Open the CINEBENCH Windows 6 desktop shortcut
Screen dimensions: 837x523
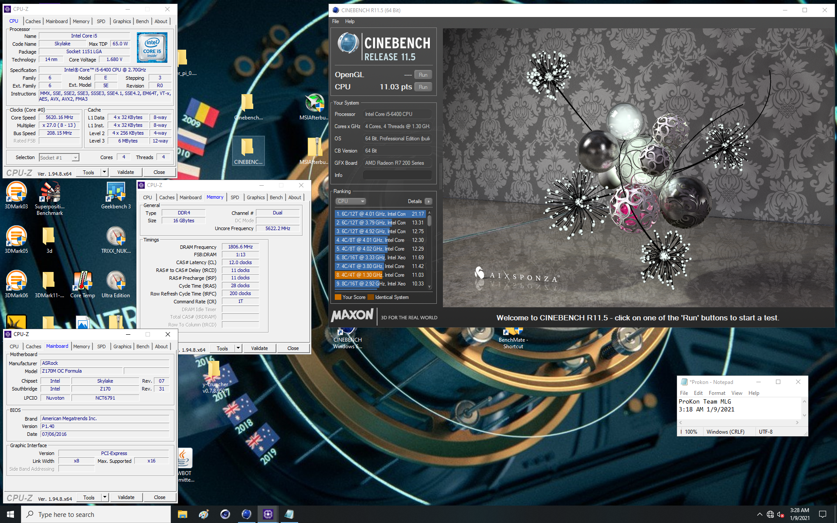pos(347,338)
